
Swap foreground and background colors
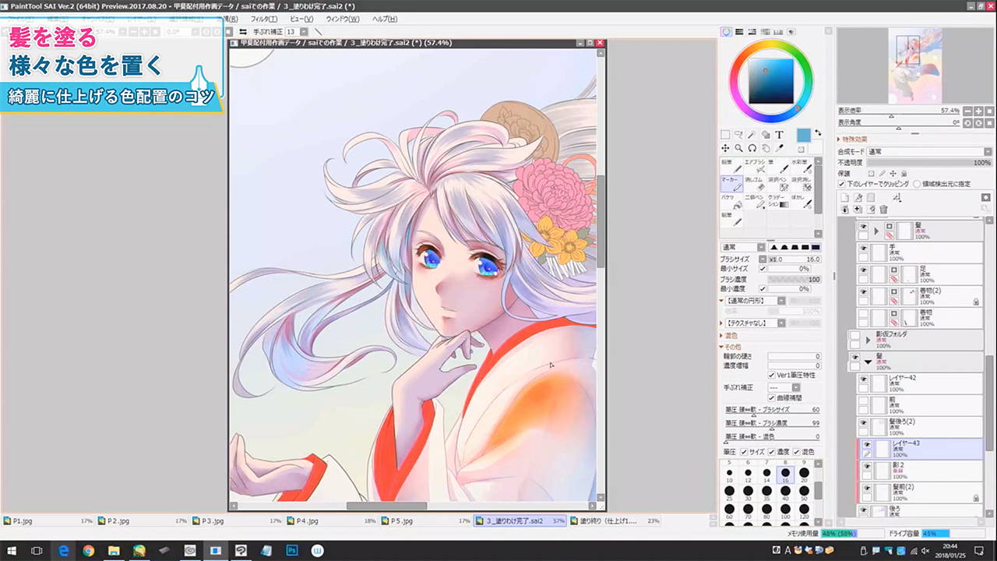pos(818,133)
